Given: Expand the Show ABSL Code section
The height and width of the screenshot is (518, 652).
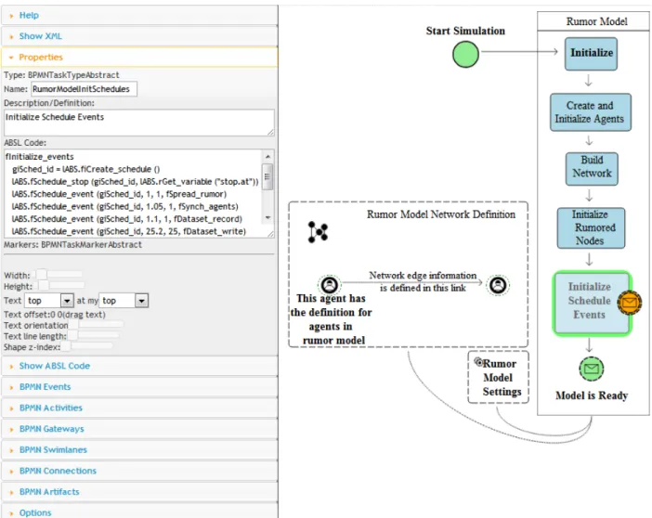Looking at the screenshot, I should click(x=139, y=366).
